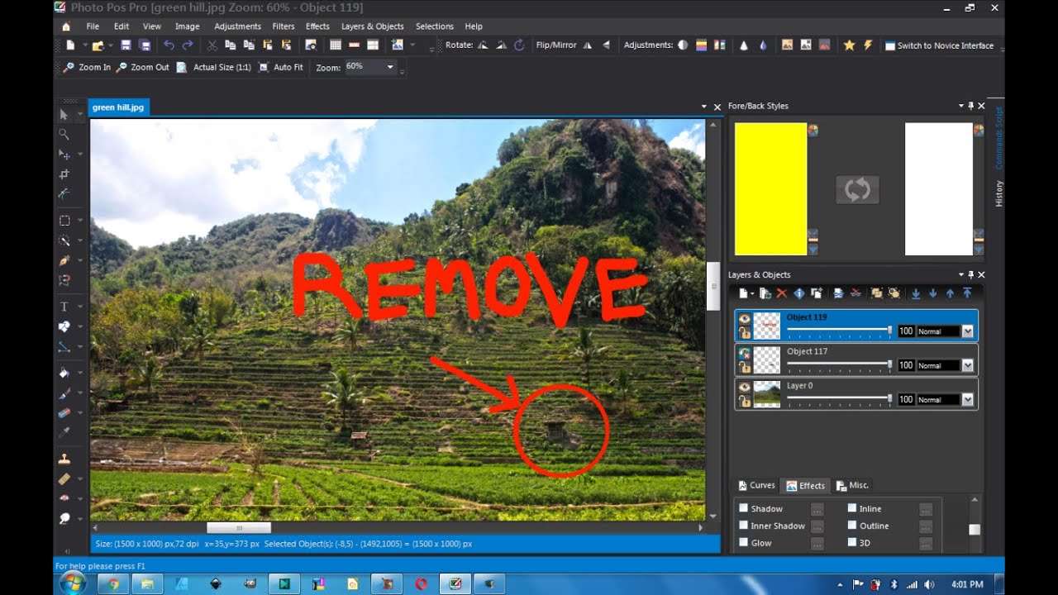The image size is (1058, 595).
Task: Open Shadow effect settings ellipsis button
Action: point(817,509)
